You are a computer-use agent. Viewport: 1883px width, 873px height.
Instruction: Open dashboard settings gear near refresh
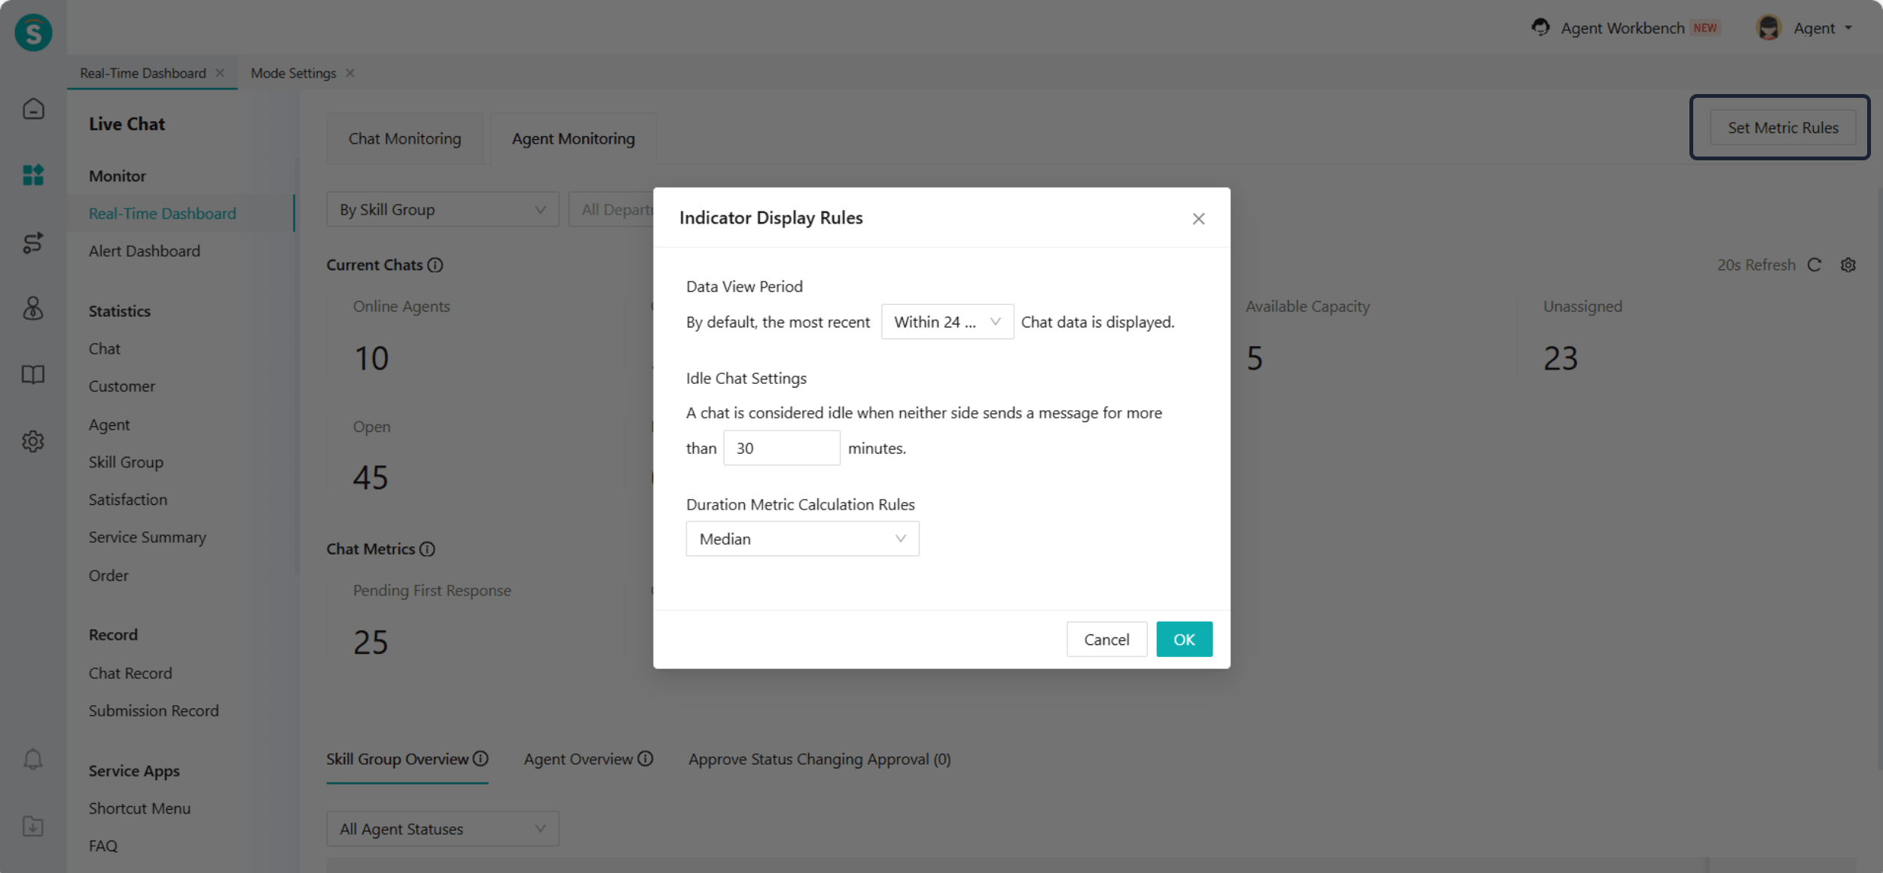1848,265
